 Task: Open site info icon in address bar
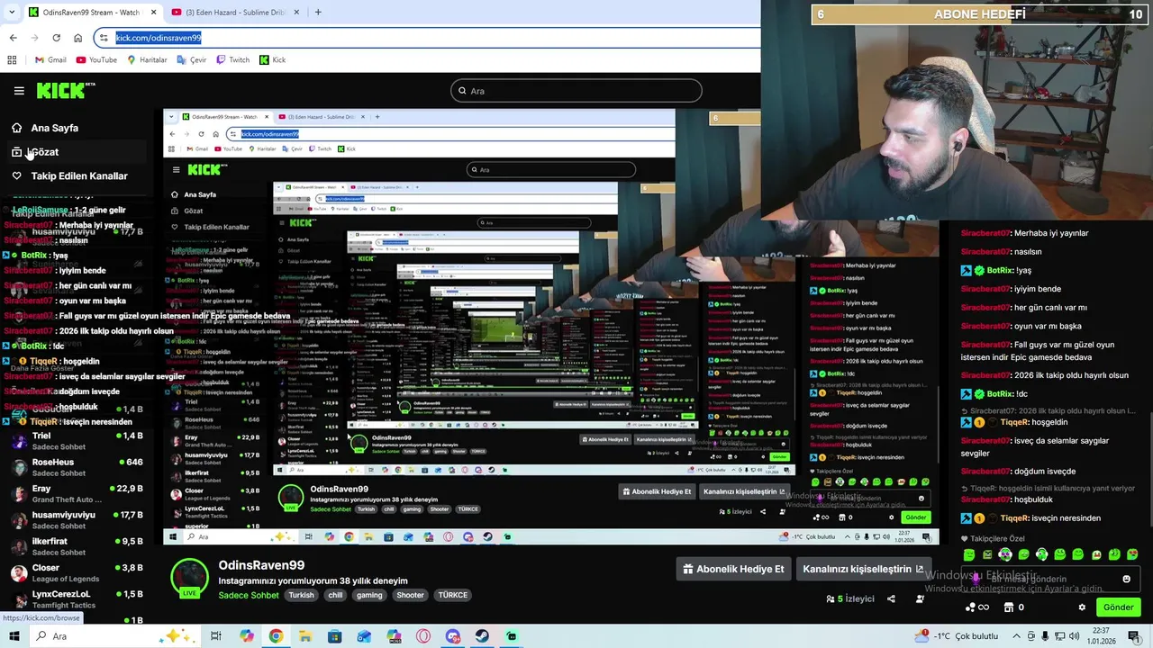(x=104, y=38)
